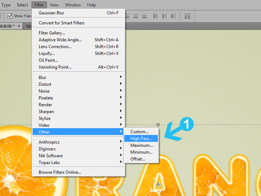Viewport: 261px width, 196px height.
Task: Click the Auto-Align Layers icon
Action: click(x=187, y=16)
